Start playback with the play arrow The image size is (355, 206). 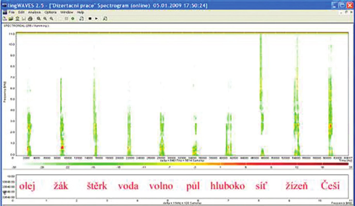[96, 19]
